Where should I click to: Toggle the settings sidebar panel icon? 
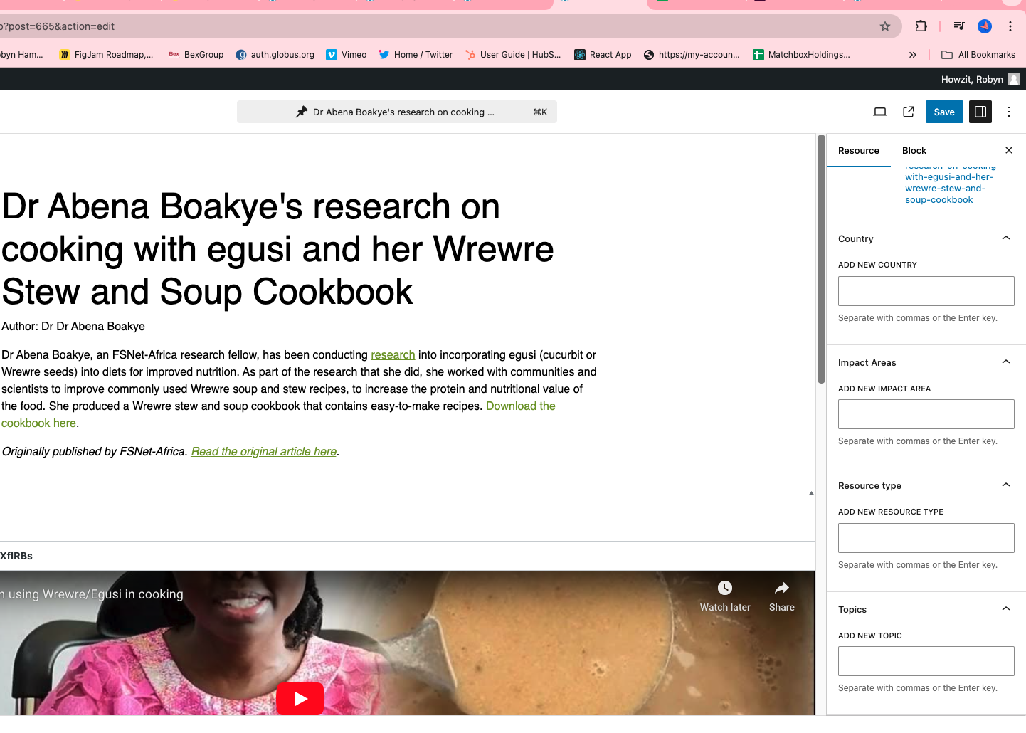(x=980, y=112)
